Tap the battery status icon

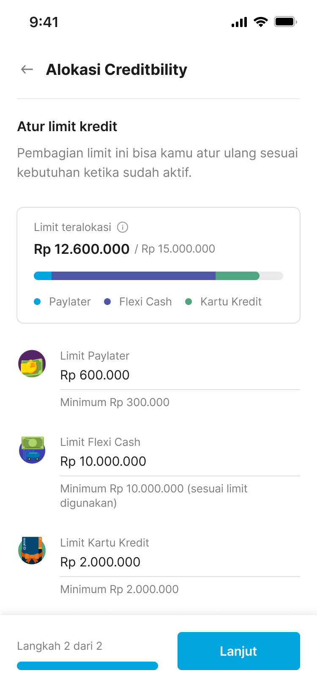285,22
